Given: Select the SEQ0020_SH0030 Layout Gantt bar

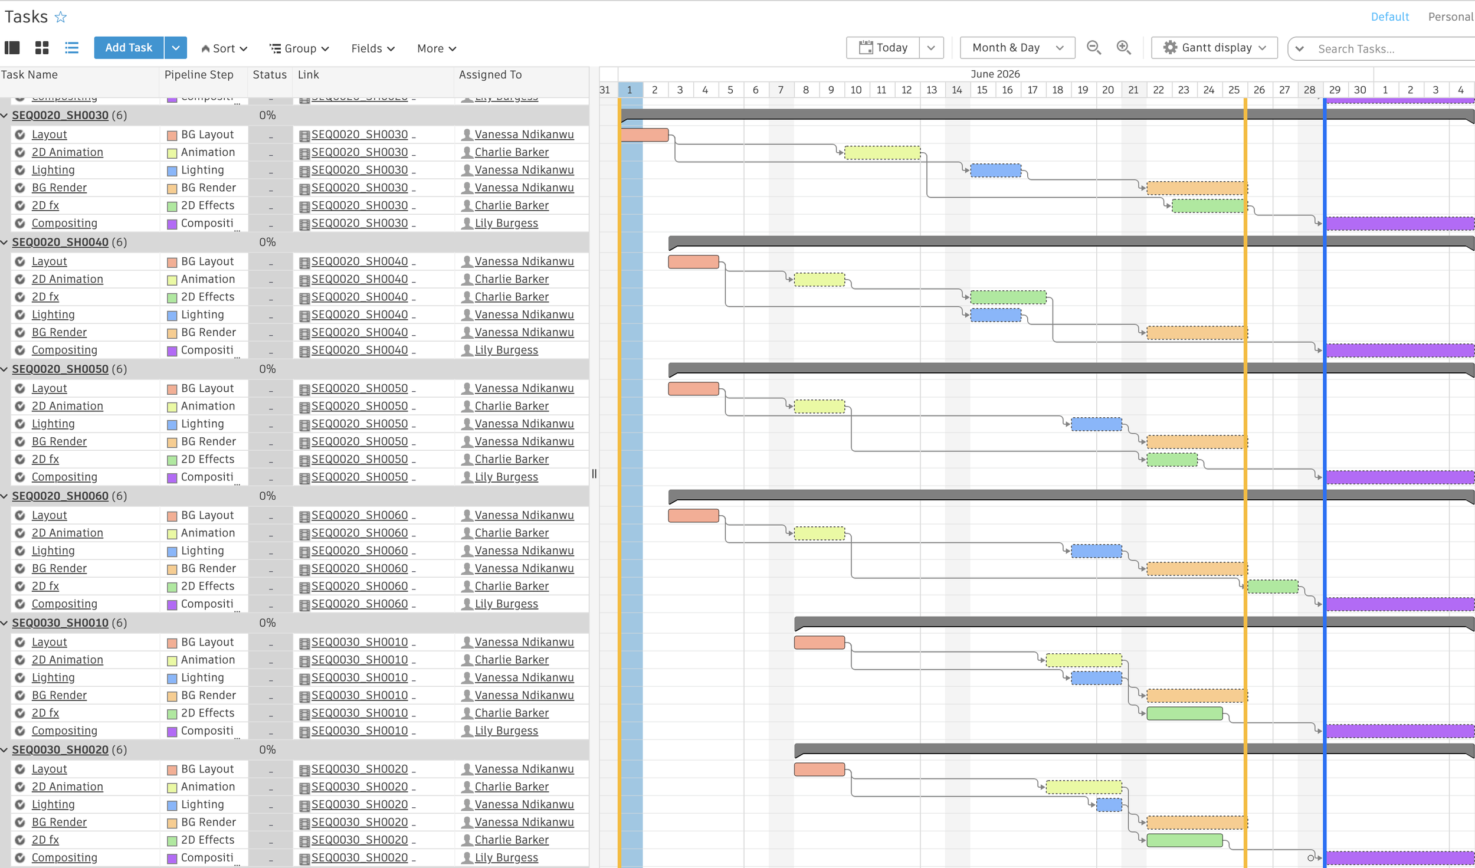Looking at the screenshot, I should pos(644,135).
